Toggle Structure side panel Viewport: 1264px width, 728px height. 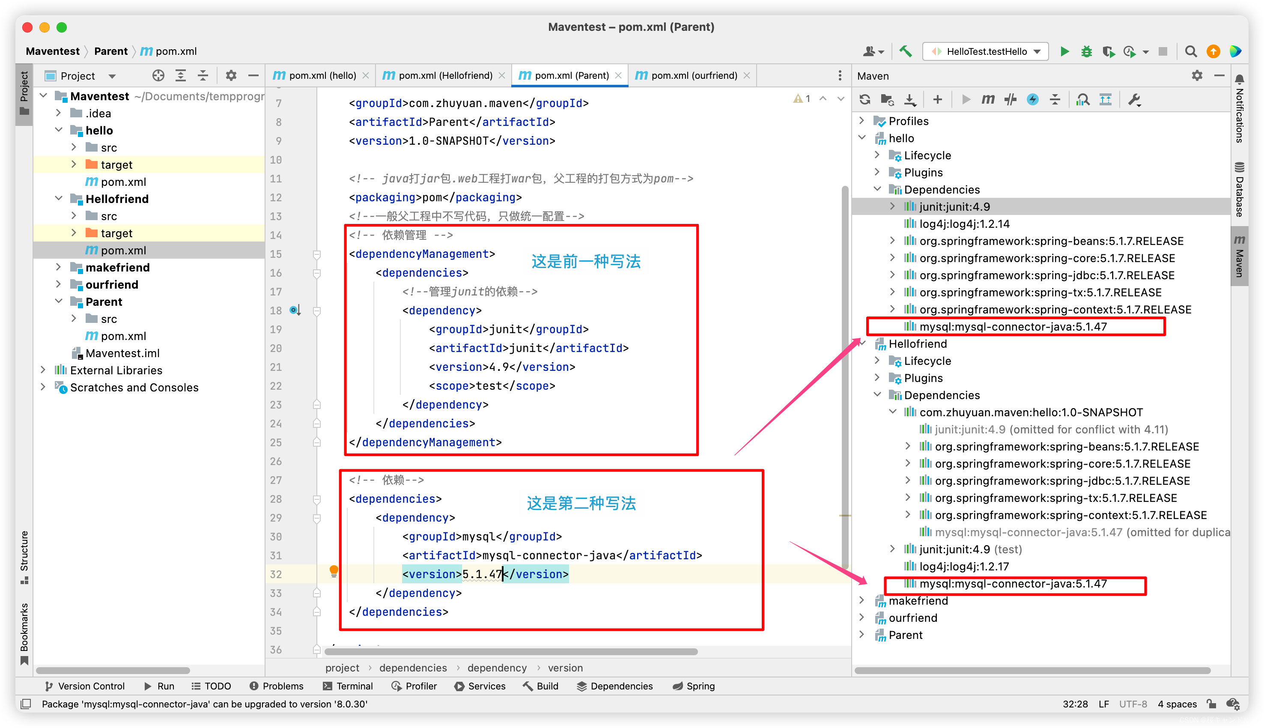tap(24, 557)
